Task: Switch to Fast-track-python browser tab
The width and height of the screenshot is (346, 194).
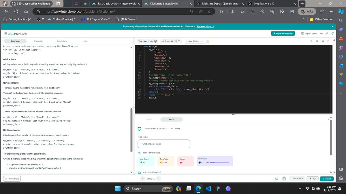Action: tap(116, 3)
